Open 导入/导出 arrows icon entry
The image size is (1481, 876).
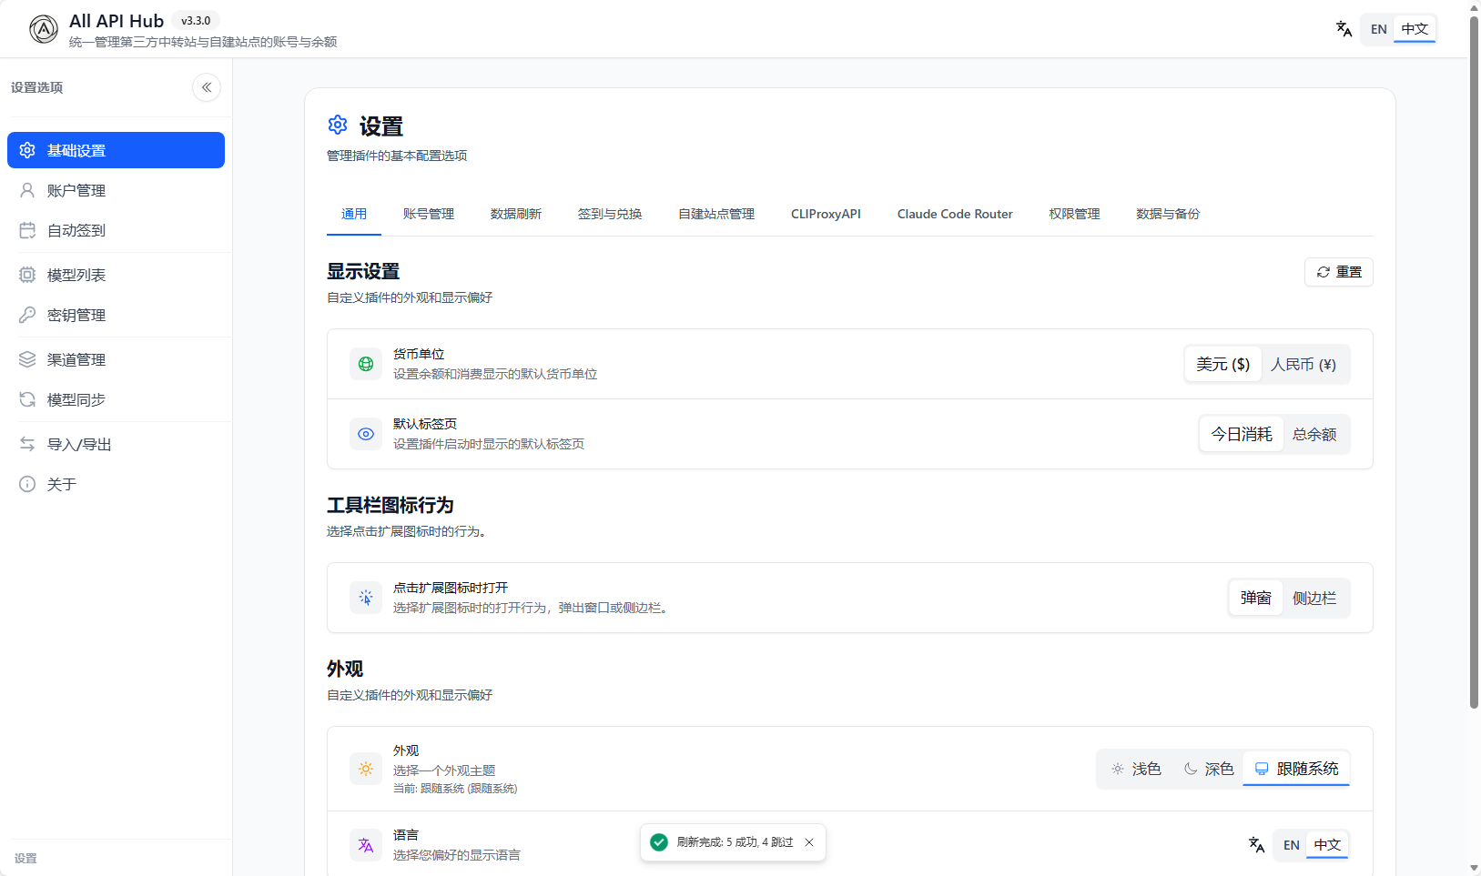point(27,444)
